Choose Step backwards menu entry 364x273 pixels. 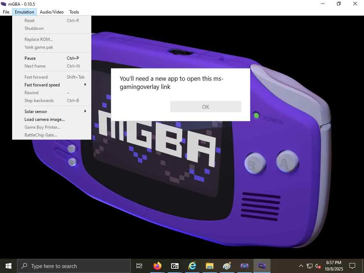pyautogui.click(x=52, y=101)
